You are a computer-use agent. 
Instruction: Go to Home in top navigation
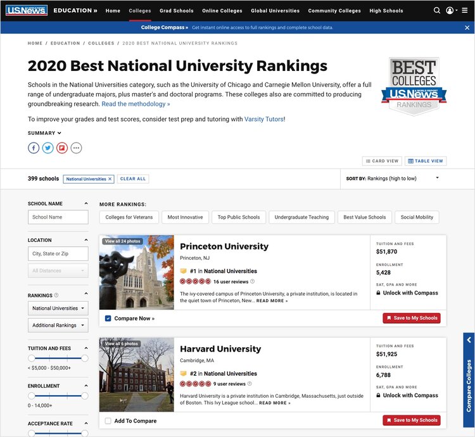click(x=113, y=11)
